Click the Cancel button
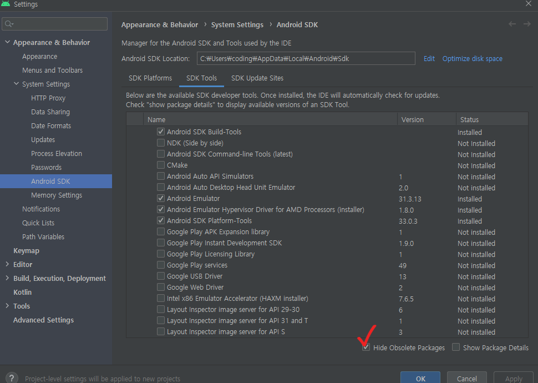This screenshot has height=383, width=538. point(466,378)
